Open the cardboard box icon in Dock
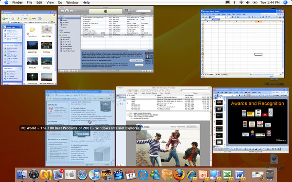 click(167, 175)
